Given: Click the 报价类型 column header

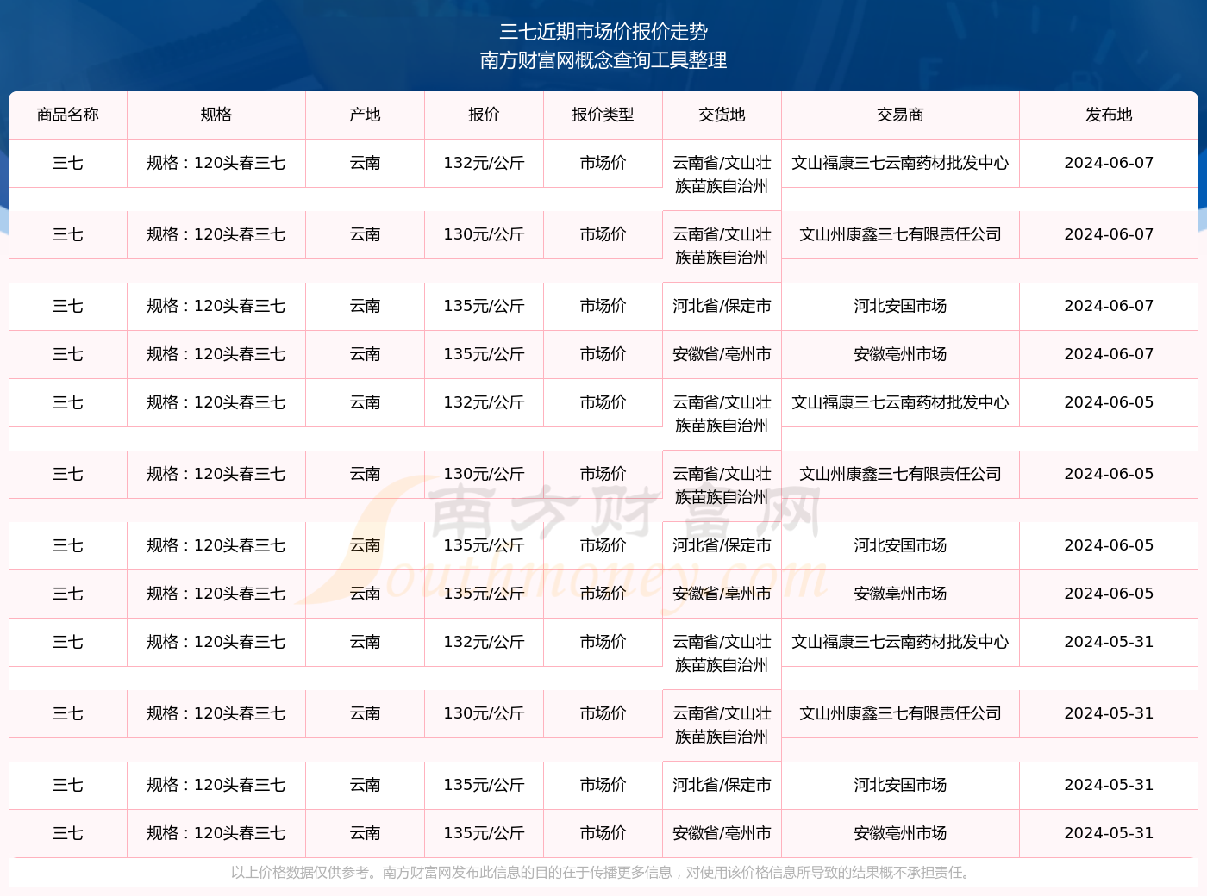Looking at the screenshot, I should coord(603,115).
